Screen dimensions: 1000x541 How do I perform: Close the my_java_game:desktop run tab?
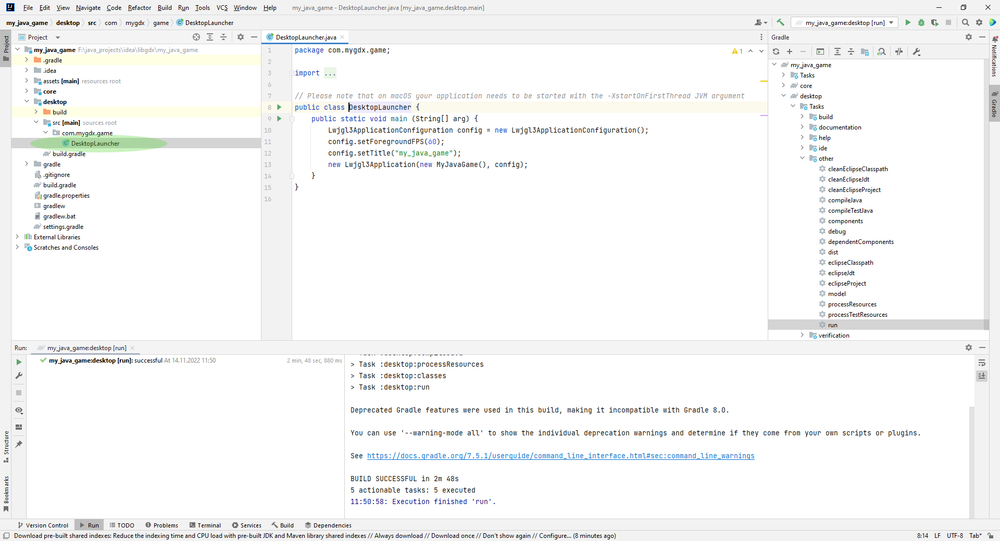coord(132,348)
